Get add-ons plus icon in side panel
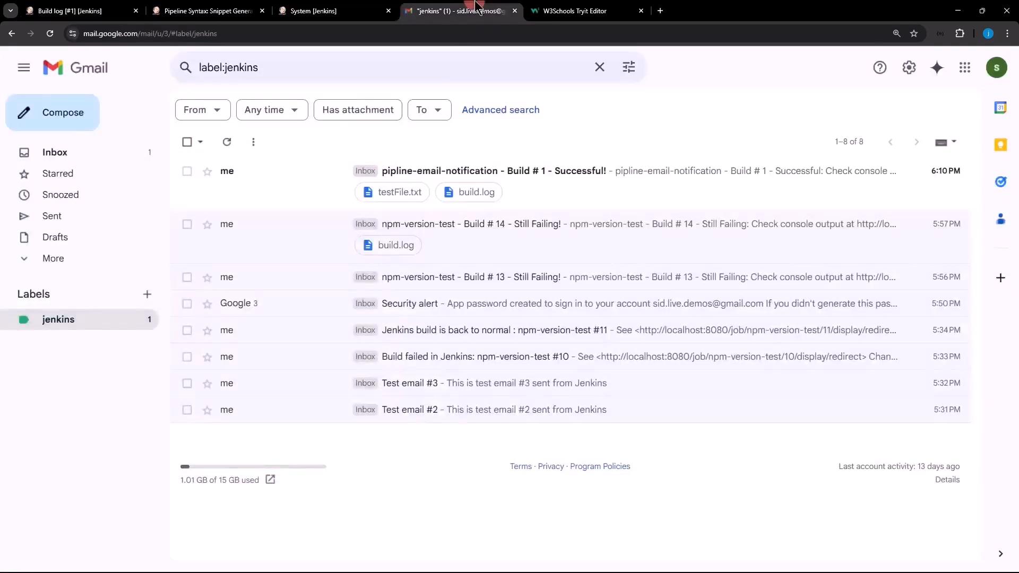Screen dimensions: 1019x573 click(1000, 277)
